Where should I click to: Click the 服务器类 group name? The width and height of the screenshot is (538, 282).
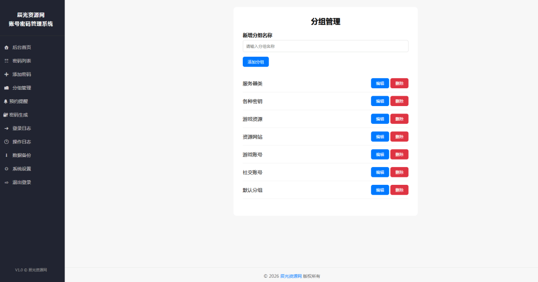click(x=253, y=83)
